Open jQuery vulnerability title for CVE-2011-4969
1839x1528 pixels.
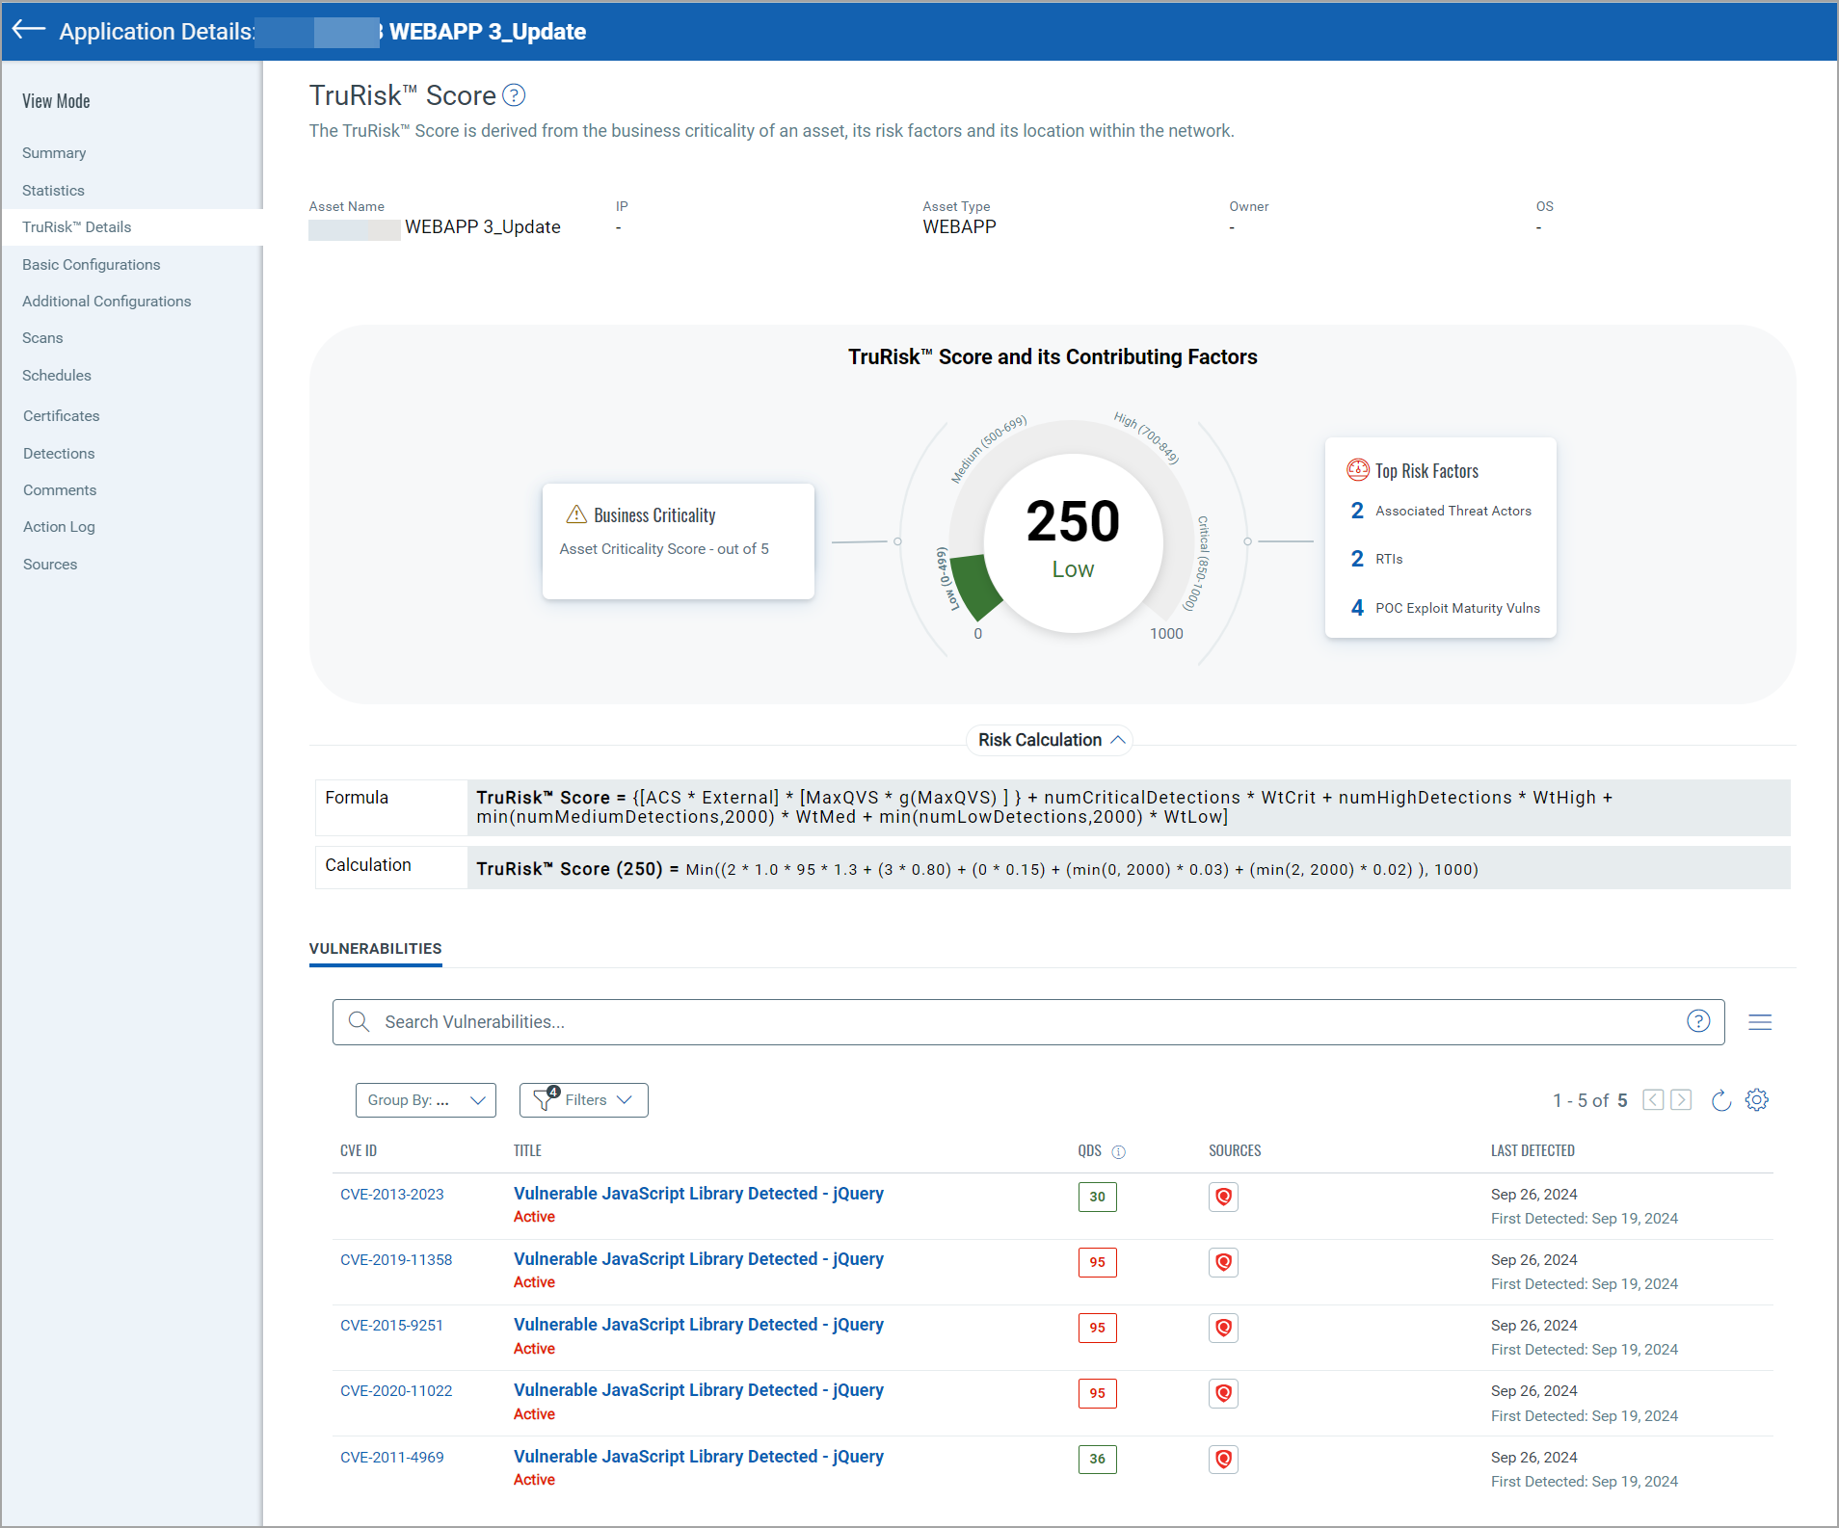coord(698,1457)
